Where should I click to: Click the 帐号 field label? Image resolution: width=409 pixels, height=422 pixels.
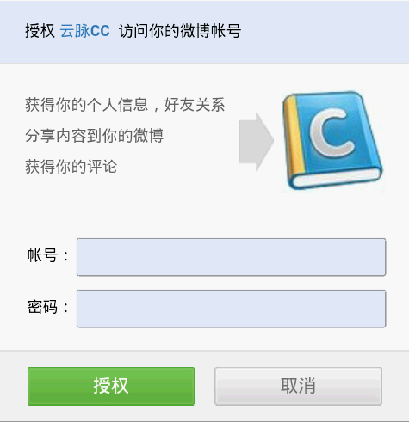coord(42,254)
